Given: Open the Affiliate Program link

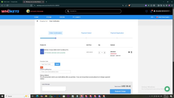Looking at the screenshot, I should pos(35,11).
